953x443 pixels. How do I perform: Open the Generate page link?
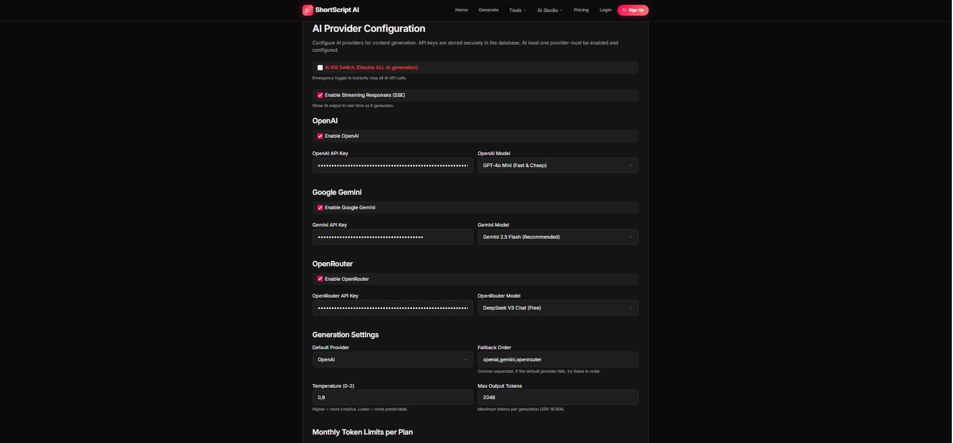pos(488,10)
